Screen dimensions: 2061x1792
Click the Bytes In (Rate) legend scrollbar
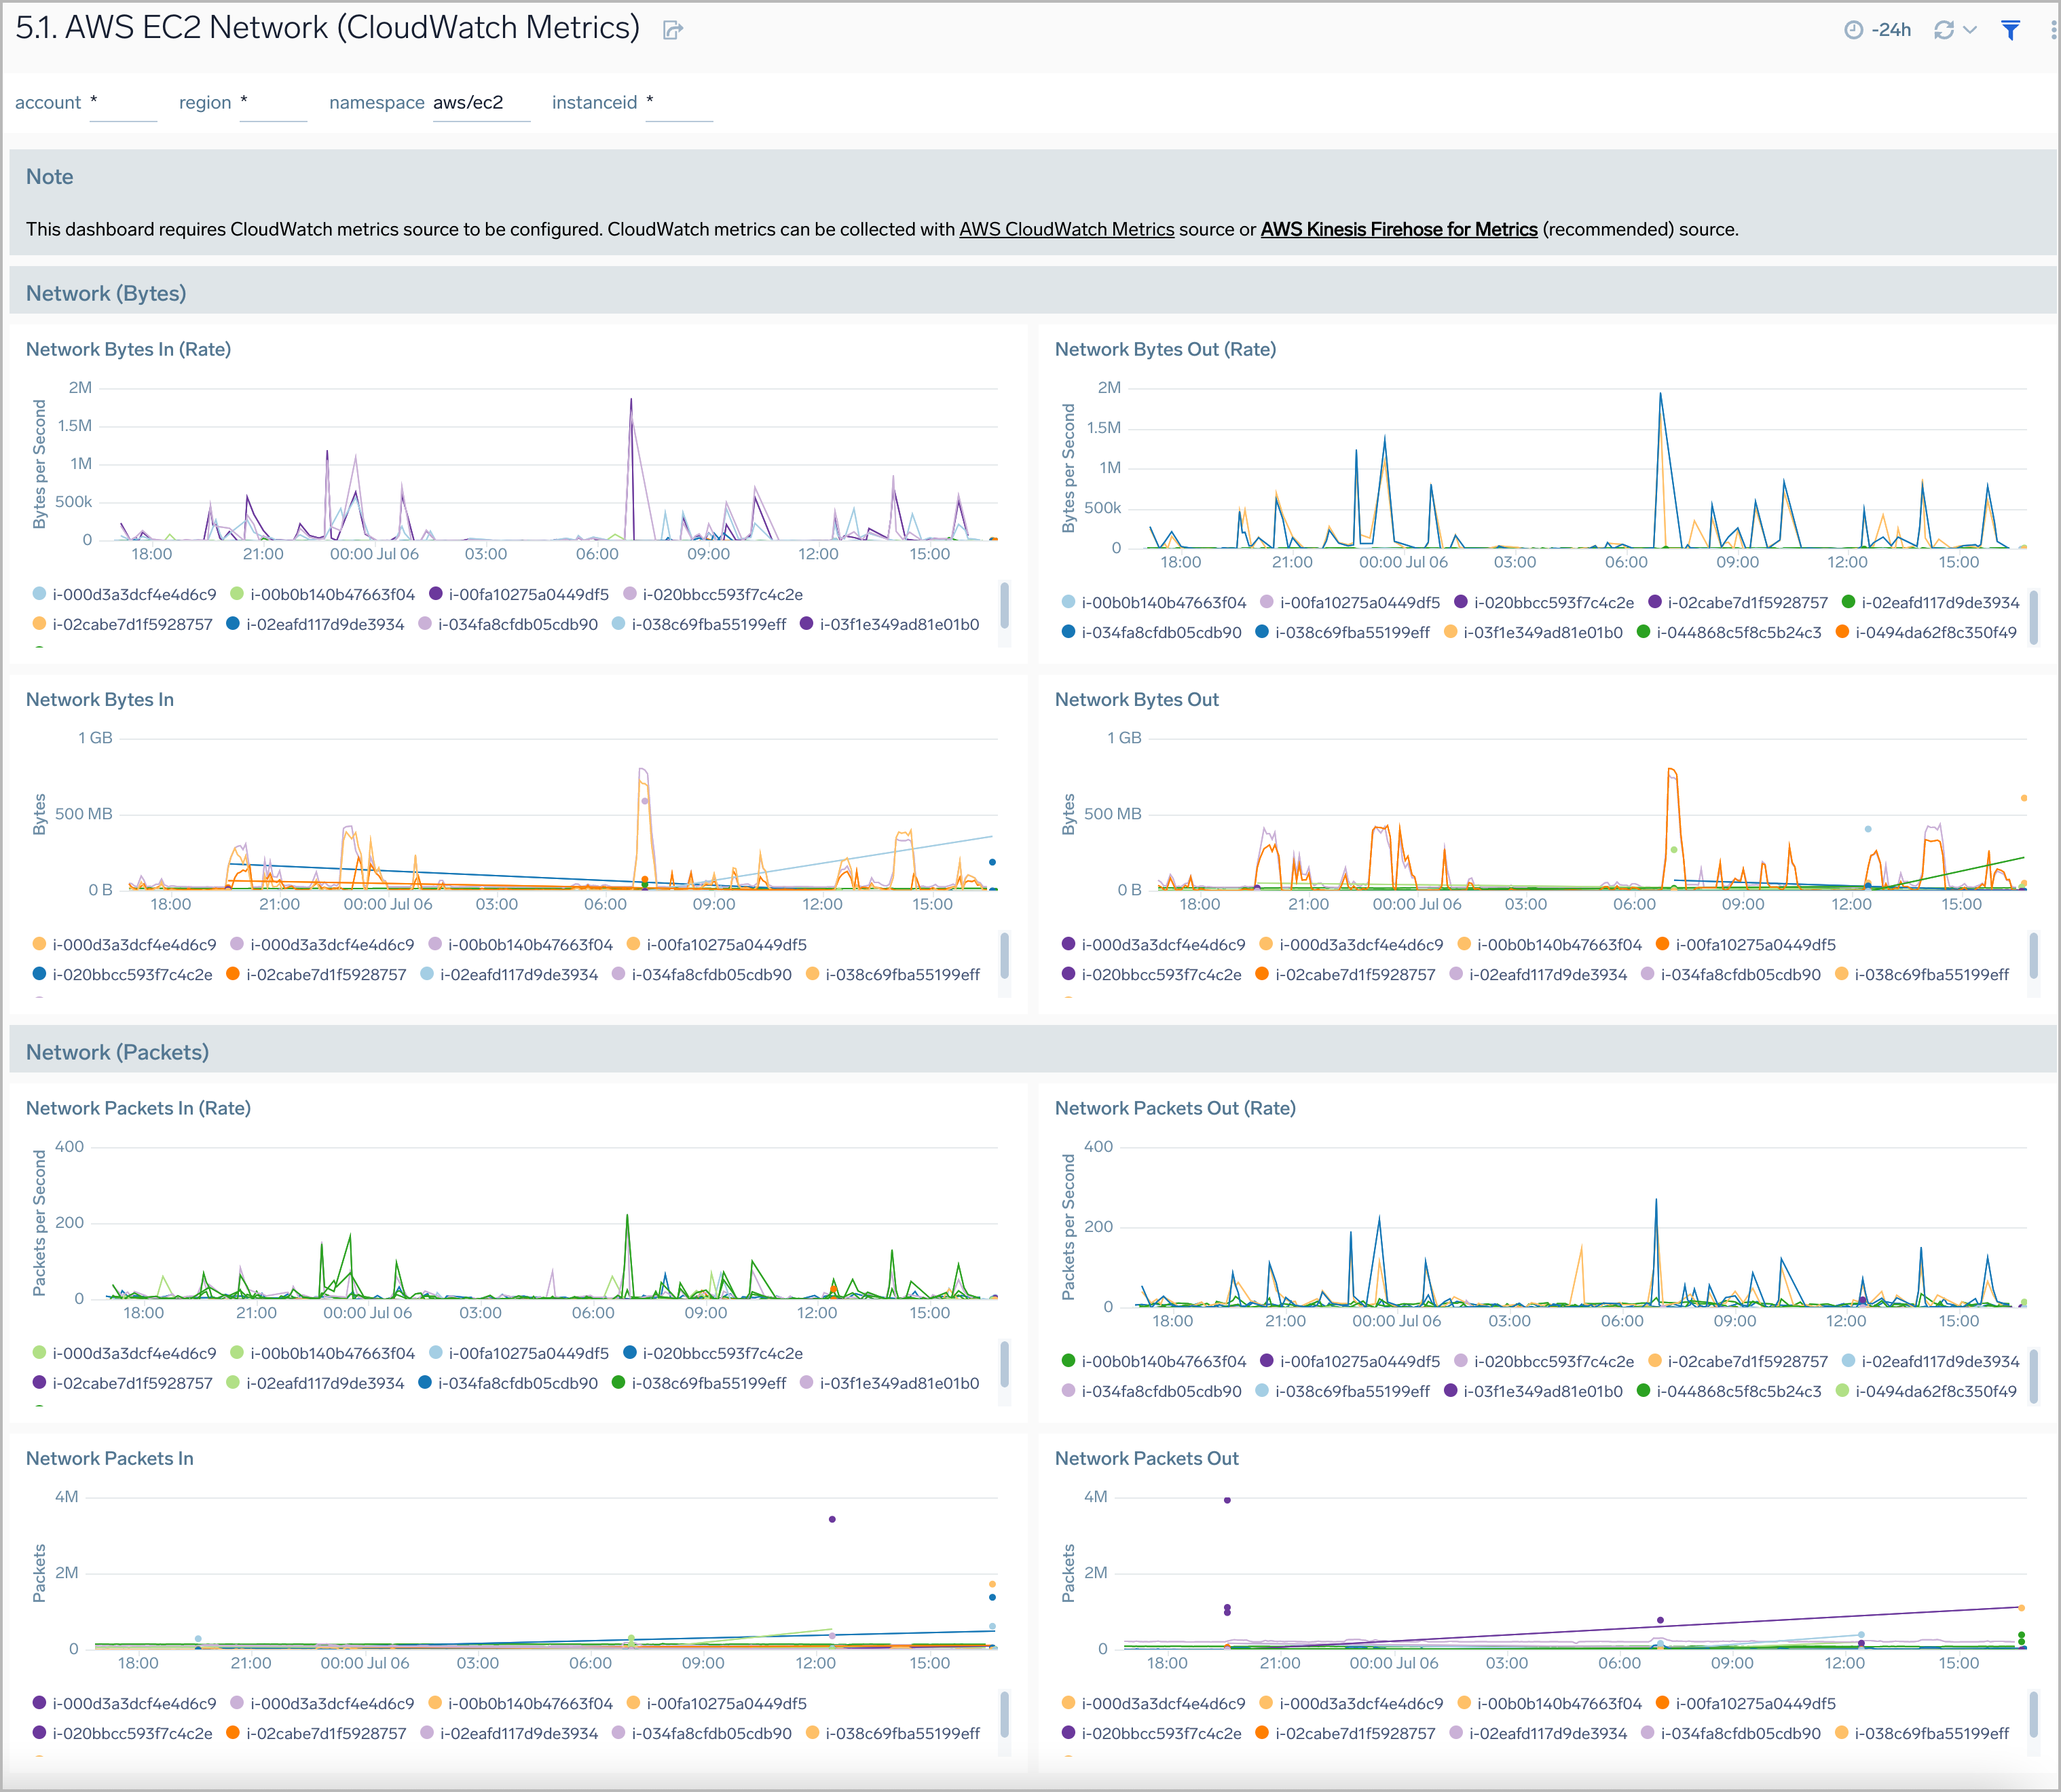[1004, 605]
